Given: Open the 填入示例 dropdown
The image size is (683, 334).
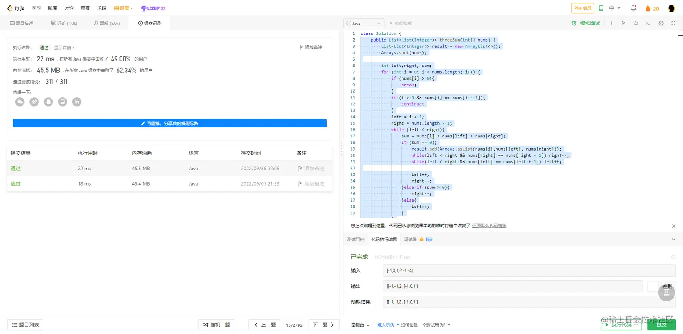Looking at the screenshot, I should pos(388,325).
